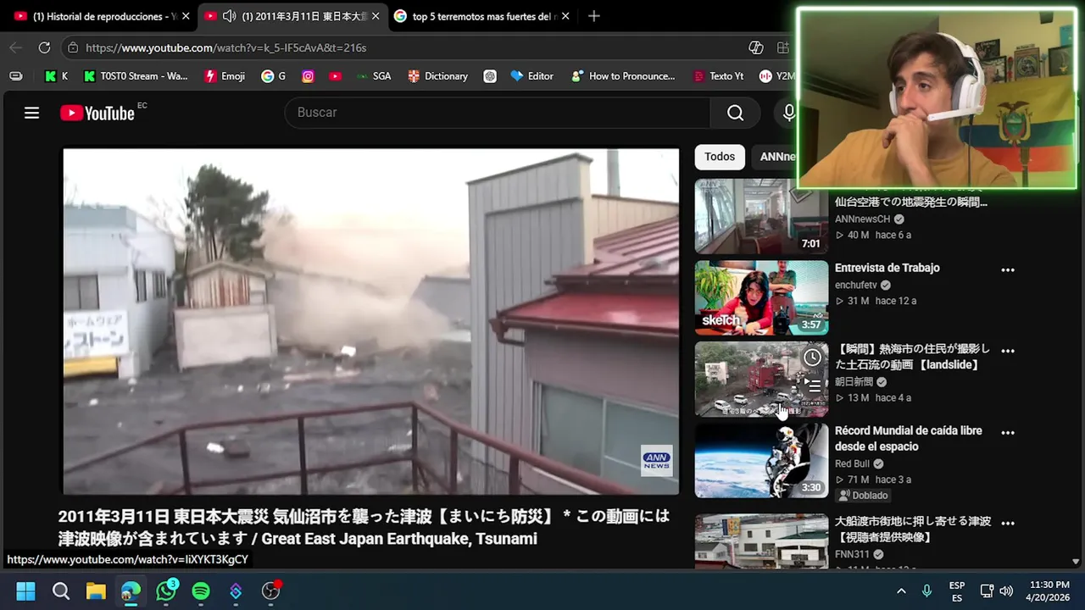Open the landslide video title
The image size is (1085, 610).
(912, 357)
